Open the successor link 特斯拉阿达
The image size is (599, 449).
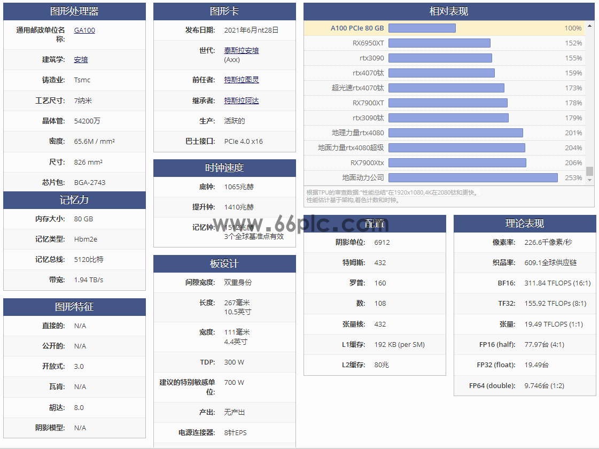[242, 100]
